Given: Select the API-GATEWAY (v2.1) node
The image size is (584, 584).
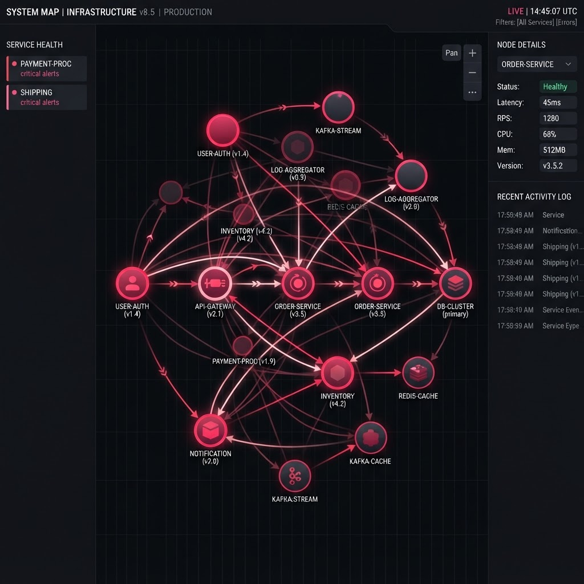Looking at the screenshot, I should point(215,283).
